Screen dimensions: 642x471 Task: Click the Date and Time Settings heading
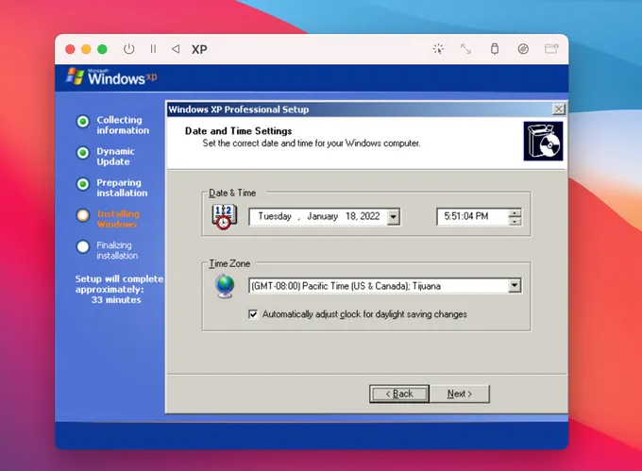pos(238,131)
